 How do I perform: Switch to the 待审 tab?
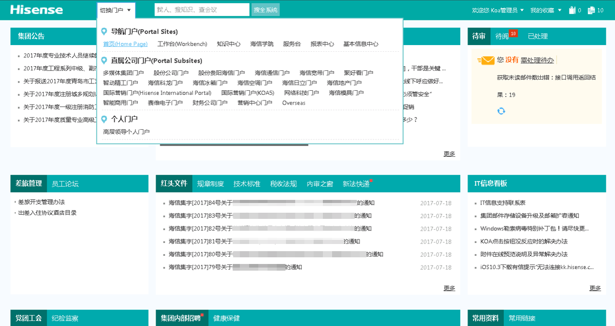coord(479,36)
